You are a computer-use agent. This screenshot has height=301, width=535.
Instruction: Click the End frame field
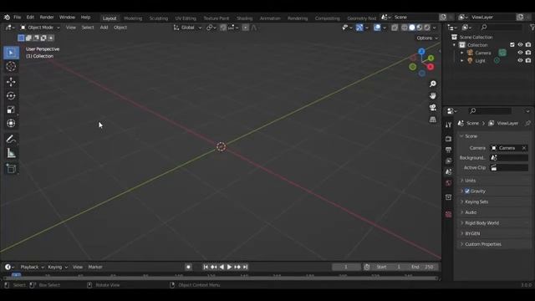coord(422,267)
